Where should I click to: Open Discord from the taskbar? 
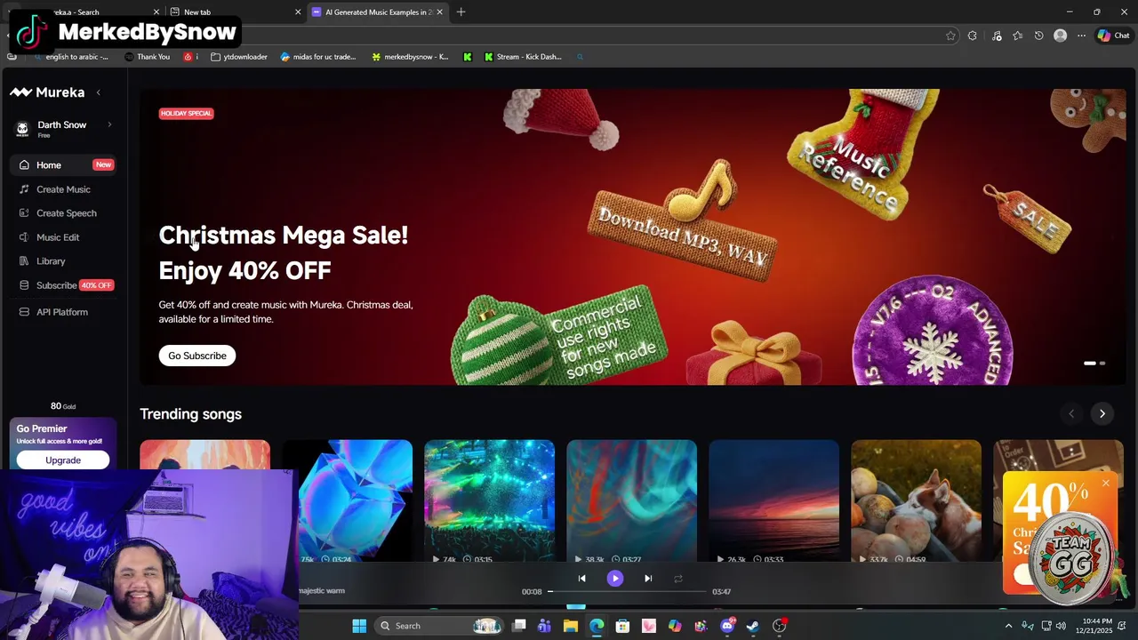(x=727, y=626)
